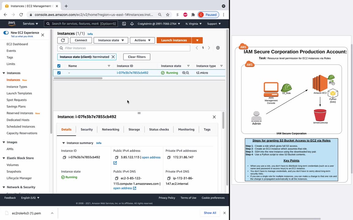
Task: Open the Services dropdown menu
Action: 30,24
